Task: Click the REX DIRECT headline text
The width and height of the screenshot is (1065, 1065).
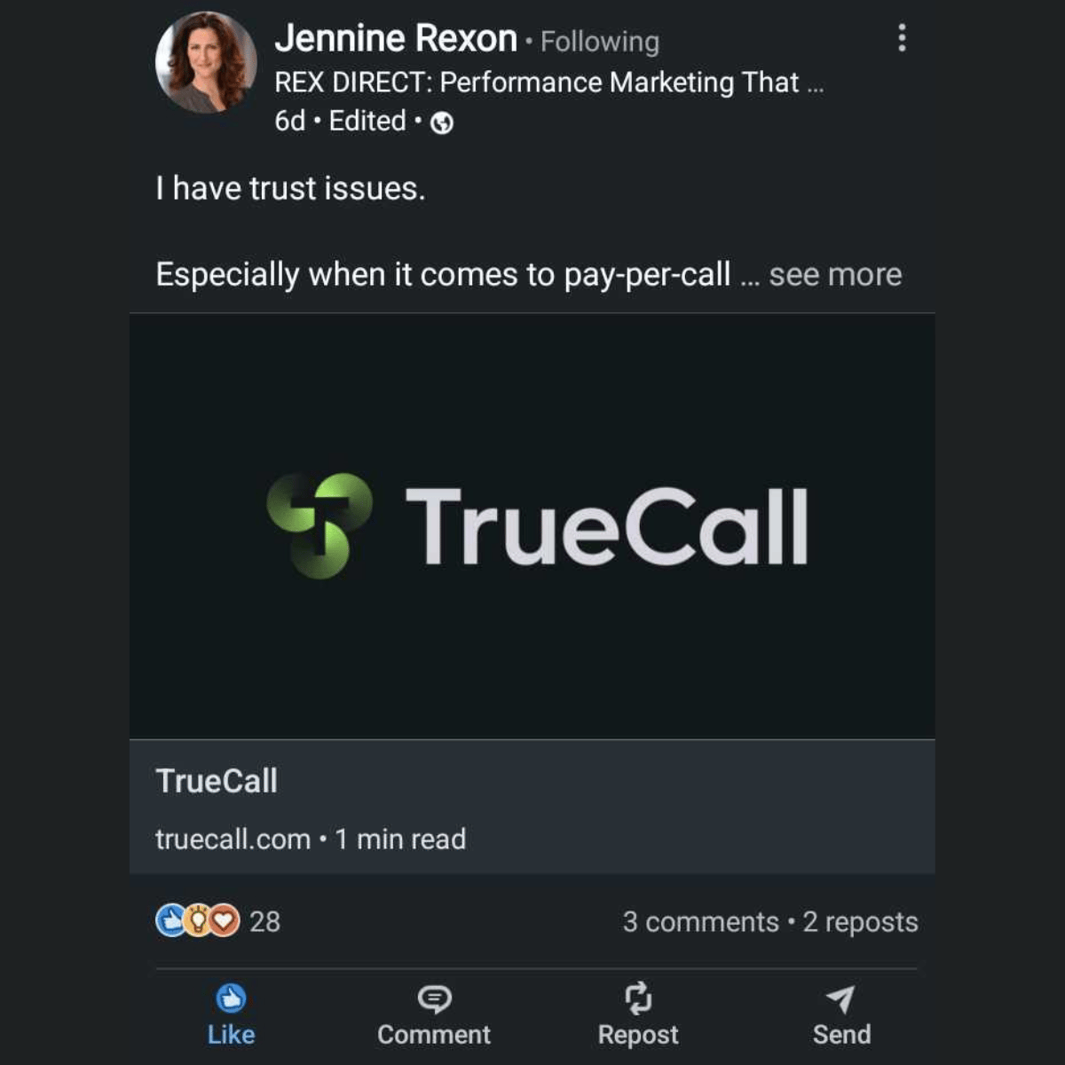Action: tap(549, 83)
